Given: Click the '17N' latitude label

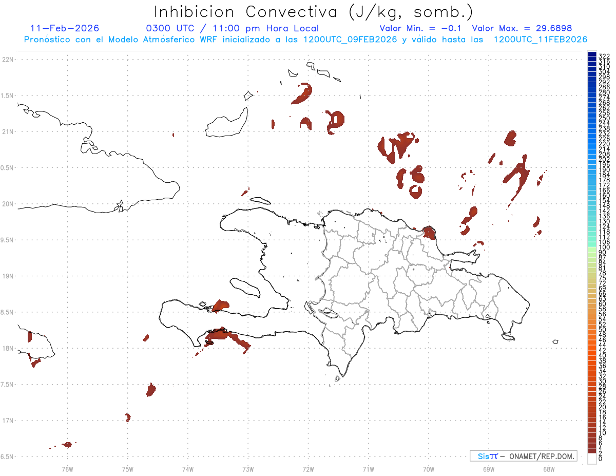Looking at the screenshot, I should [7, 421].
